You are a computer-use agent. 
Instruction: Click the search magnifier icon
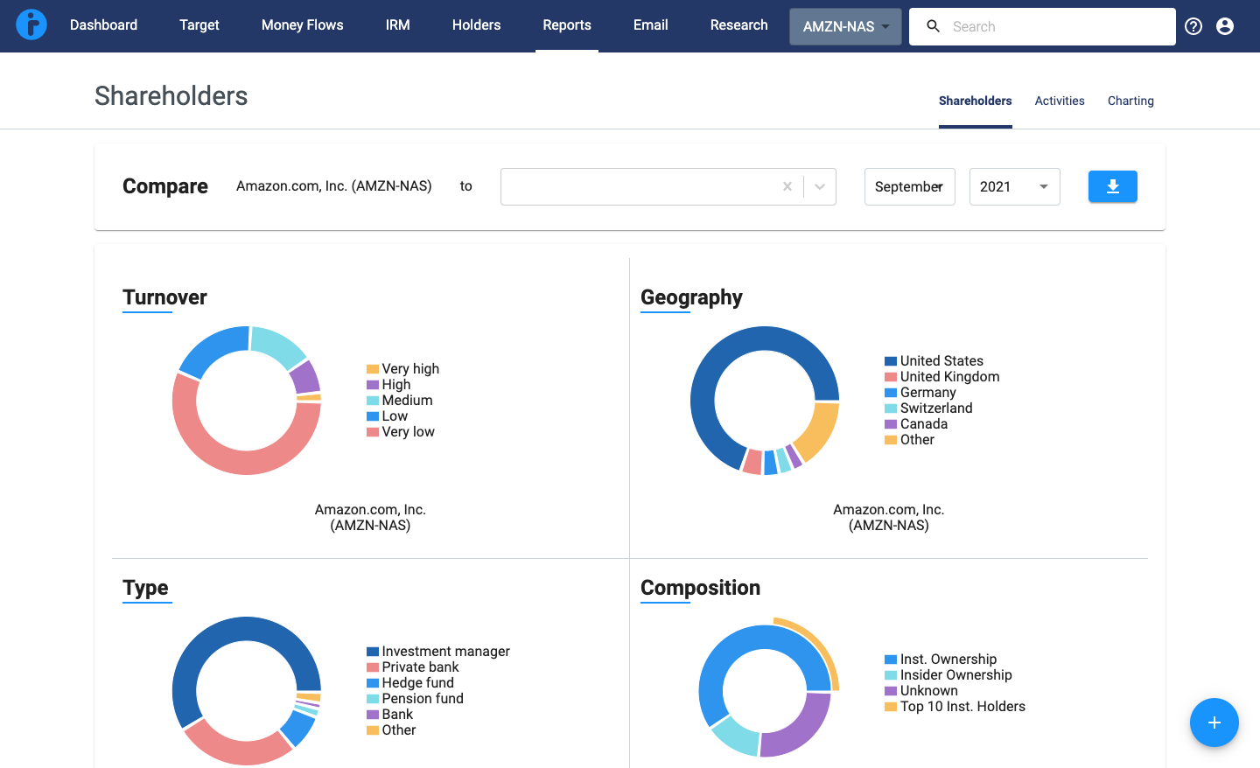click(x=933, y=26)
